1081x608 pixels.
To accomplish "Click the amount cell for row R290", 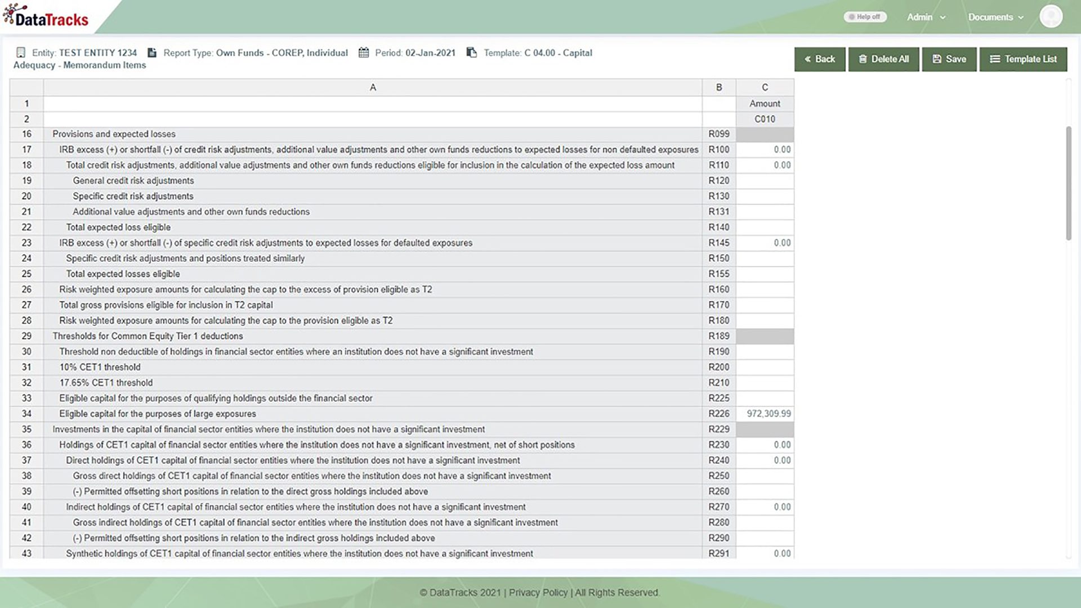I will click(765, 538).
